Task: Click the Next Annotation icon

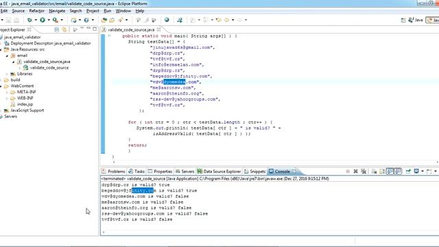Action: tap(193, 20)
